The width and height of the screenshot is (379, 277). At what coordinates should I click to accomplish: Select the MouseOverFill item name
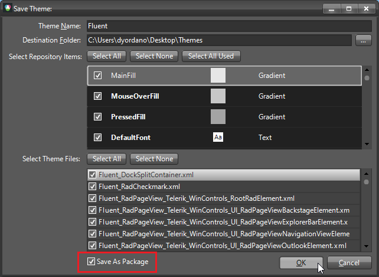click(x=135, y=96)
